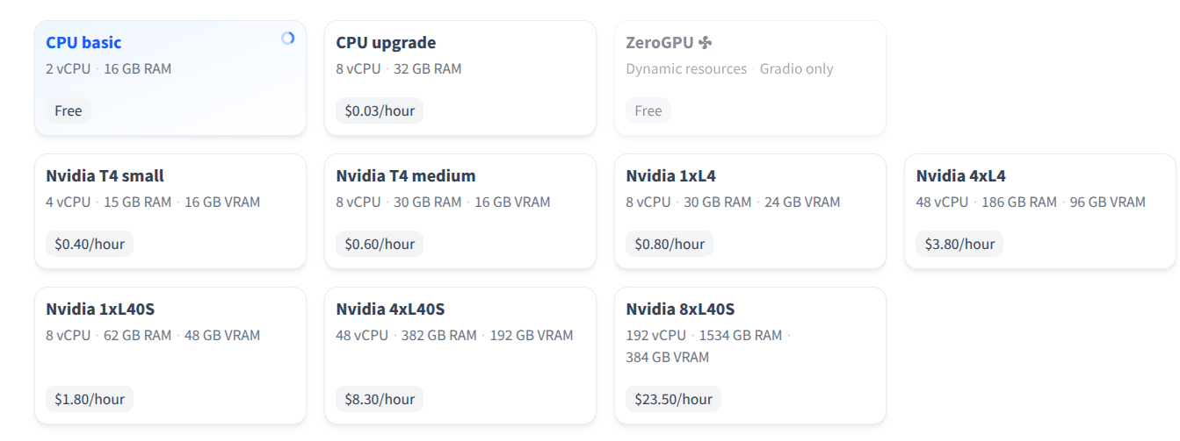Image resolution: width=1180 pixels, height=441 pixels.
Task: Click the $0.40/hour price badge
Action: click(x=90, y=244)
